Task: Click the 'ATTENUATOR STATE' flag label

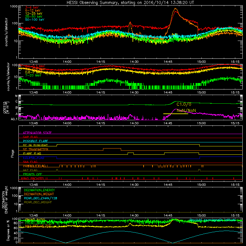Action: tap(37, 133)
